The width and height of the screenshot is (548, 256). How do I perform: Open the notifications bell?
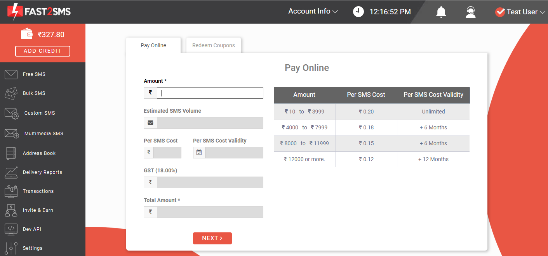point(441,12)
